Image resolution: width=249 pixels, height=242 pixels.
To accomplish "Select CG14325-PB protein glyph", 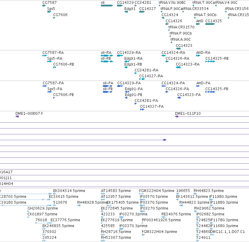I will (210, 92).
